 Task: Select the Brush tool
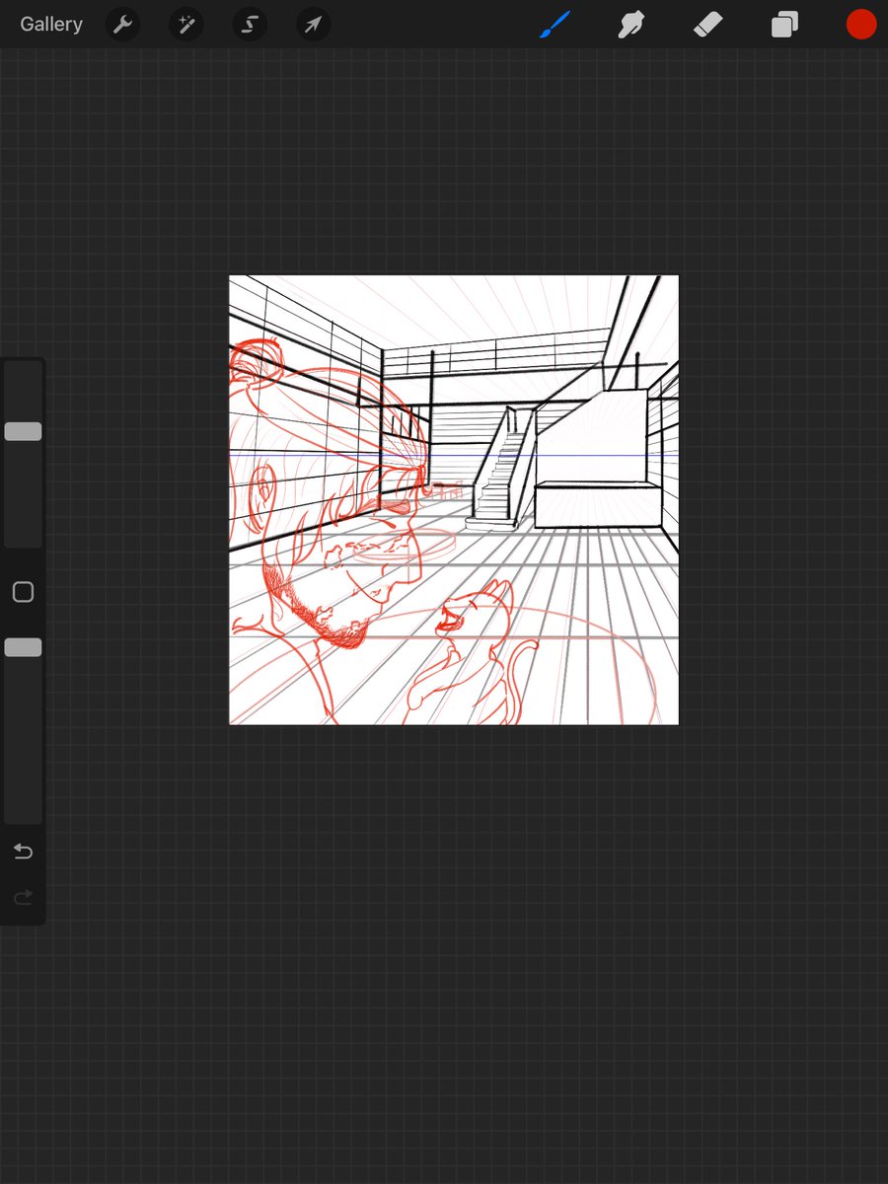tap(555, 25)
